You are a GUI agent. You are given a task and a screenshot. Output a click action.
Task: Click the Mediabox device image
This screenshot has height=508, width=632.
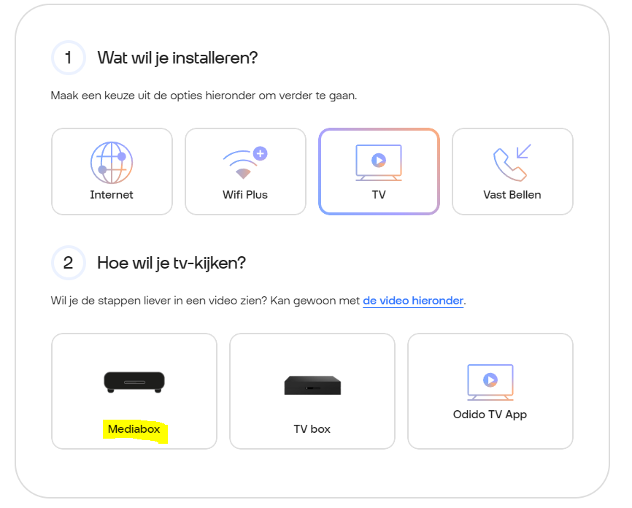pyautogui.click(x=134, y=382)
